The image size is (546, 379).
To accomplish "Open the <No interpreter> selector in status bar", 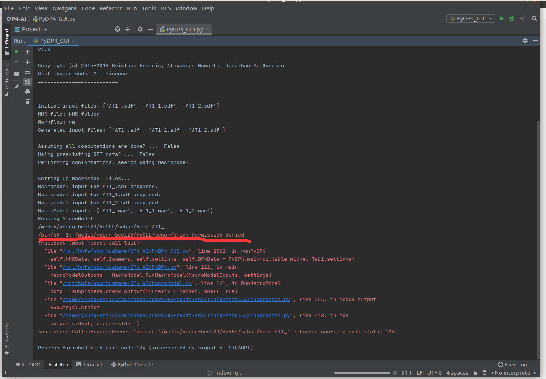I will click(x=513, y=373).
